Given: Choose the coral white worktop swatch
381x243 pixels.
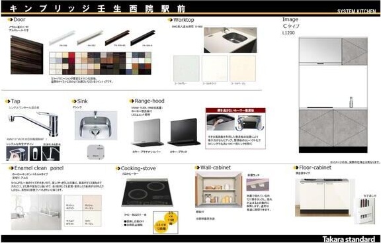Looking at the screenshot, I should tap(214, 68).
